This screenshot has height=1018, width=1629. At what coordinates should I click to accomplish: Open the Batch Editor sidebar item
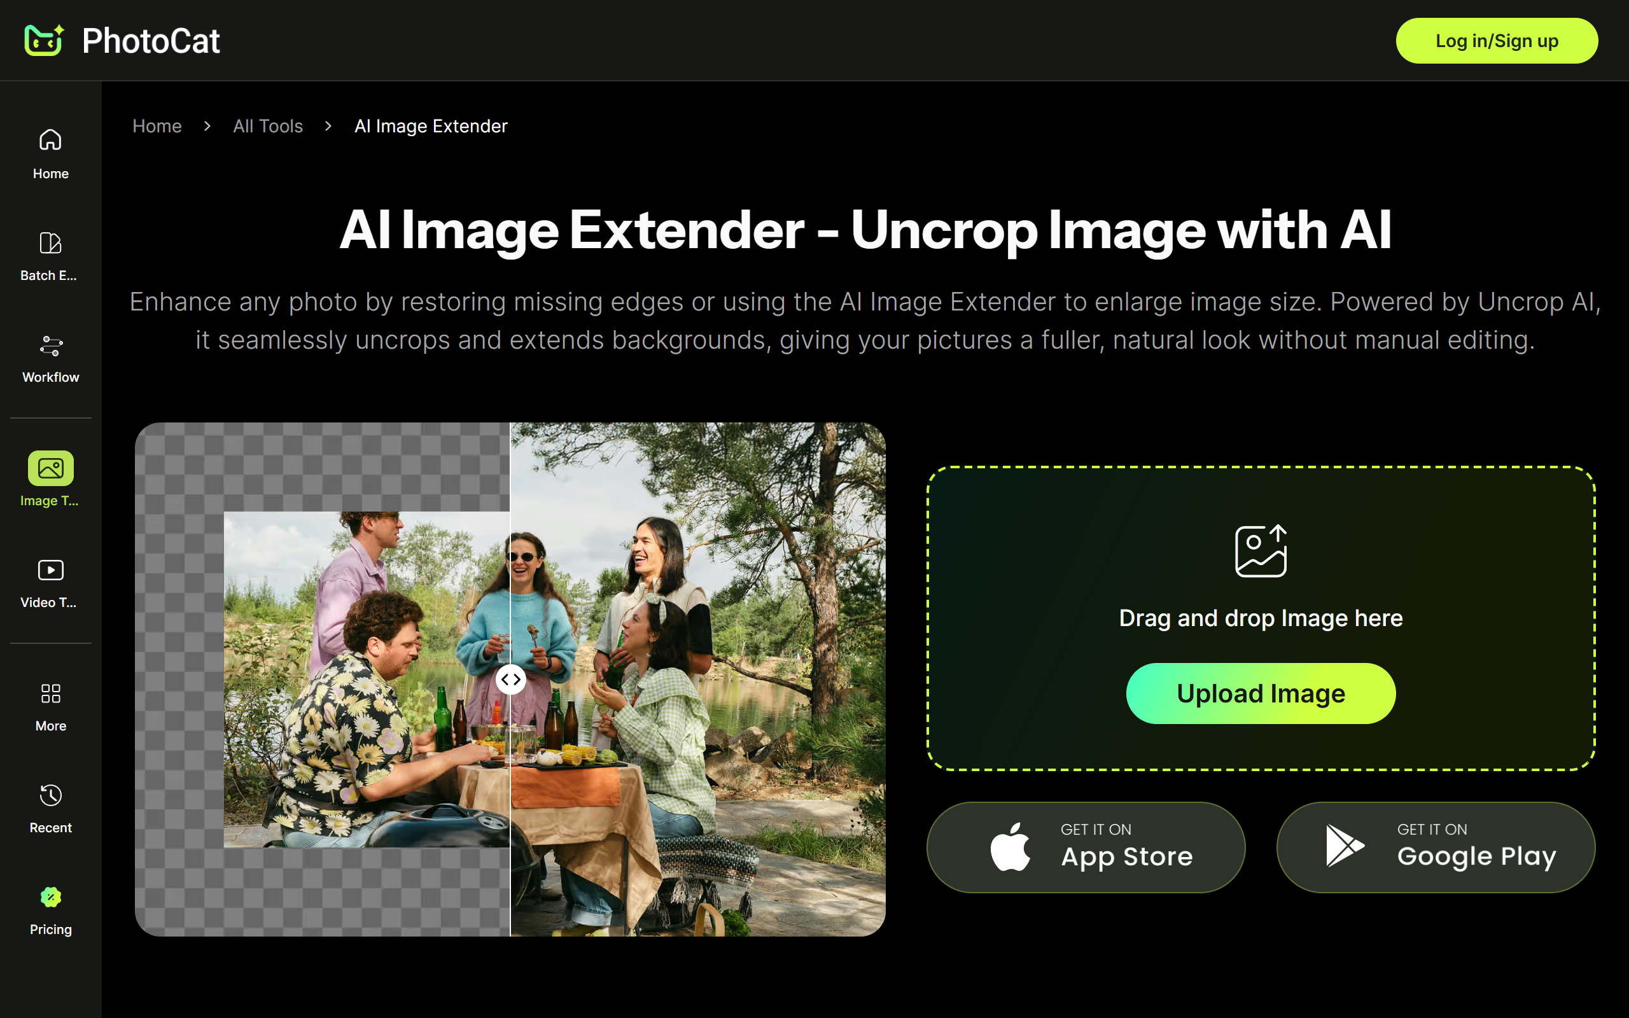pyautogui.click(x=50, y=256)
